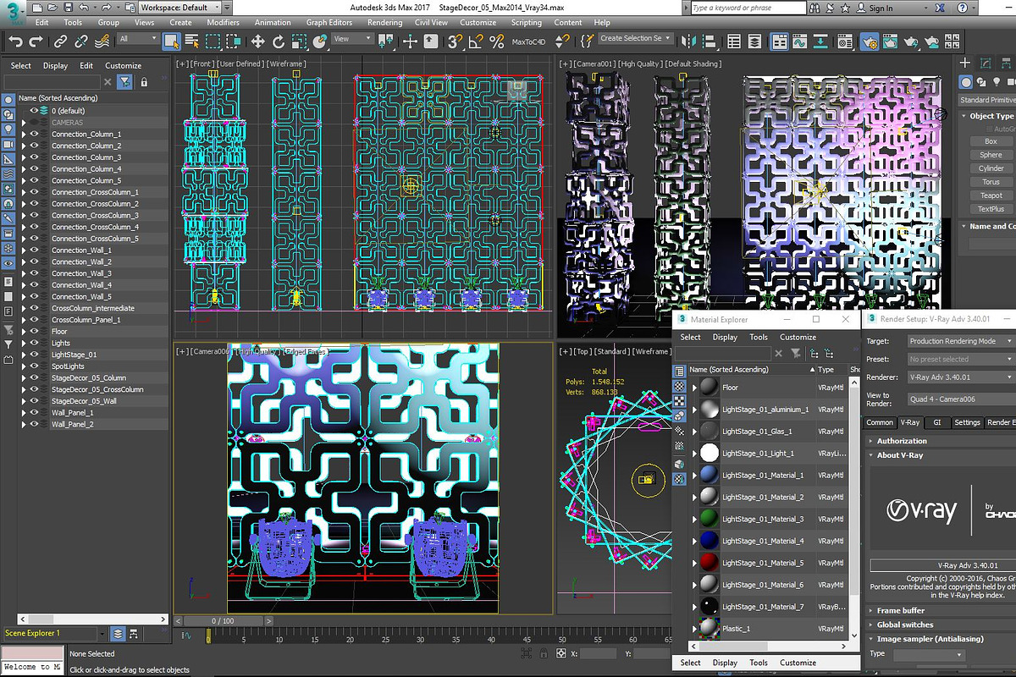Click the Cylinder primitive button

pos(991,168)
